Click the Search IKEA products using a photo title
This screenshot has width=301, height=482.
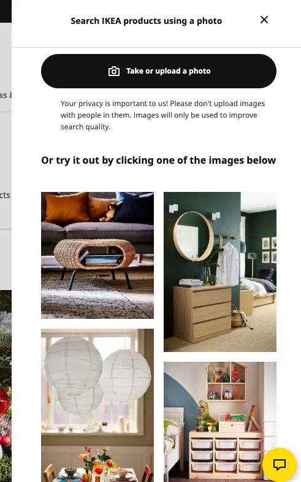click(x=146, y=21)
